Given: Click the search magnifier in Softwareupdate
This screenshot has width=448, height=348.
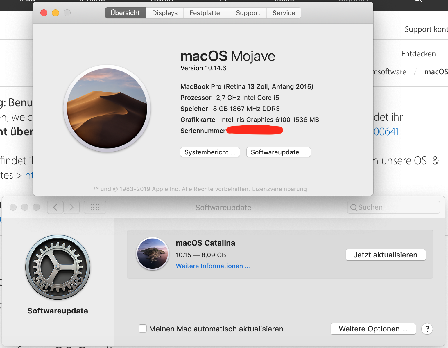Looking at the screenshot, I should point(354,207).
